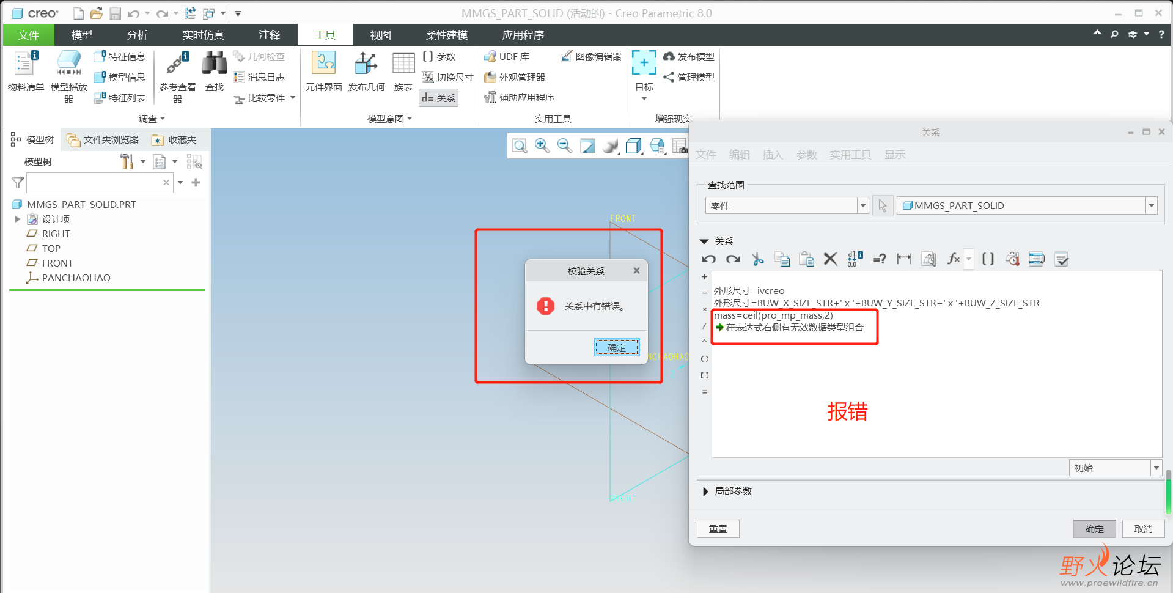Open the 族表 family table
The height and width of the screenshot is (593, 1173).
click(x=403, y=72)
